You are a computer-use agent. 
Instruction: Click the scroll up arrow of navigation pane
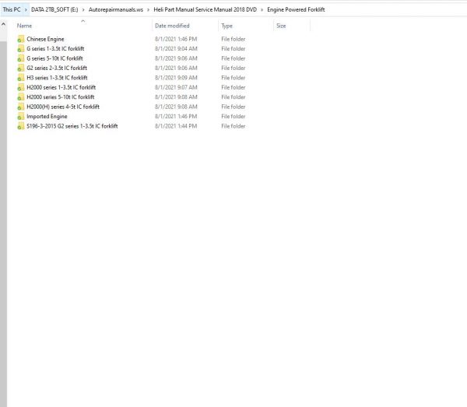pyautogui.click(x=3, y=24)
